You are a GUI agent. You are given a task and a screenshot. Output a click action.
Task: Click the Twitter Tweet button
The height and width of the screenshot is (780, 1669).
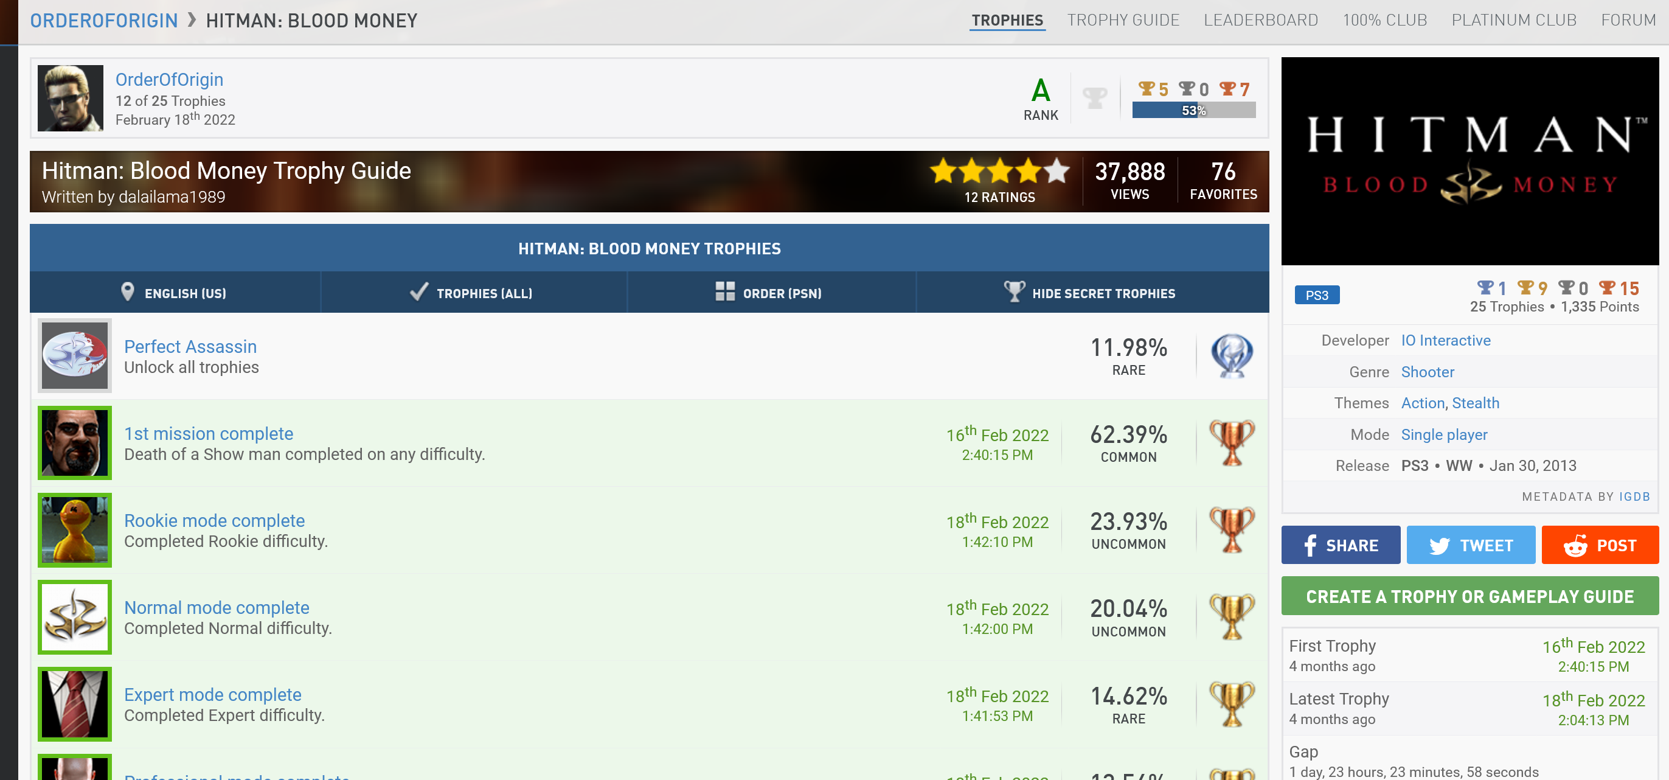click(1470, 545)
